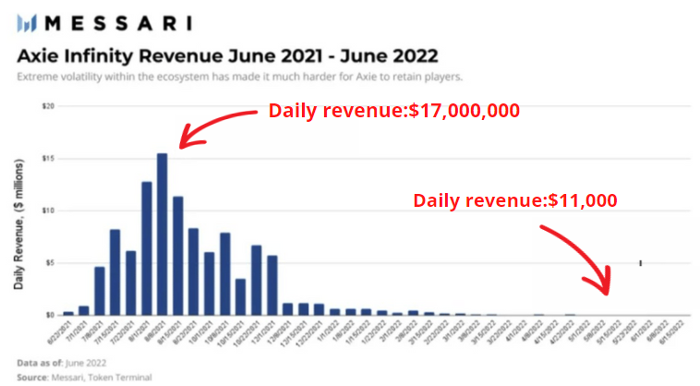Select the bar for 7/8/2021

(99, 291)
